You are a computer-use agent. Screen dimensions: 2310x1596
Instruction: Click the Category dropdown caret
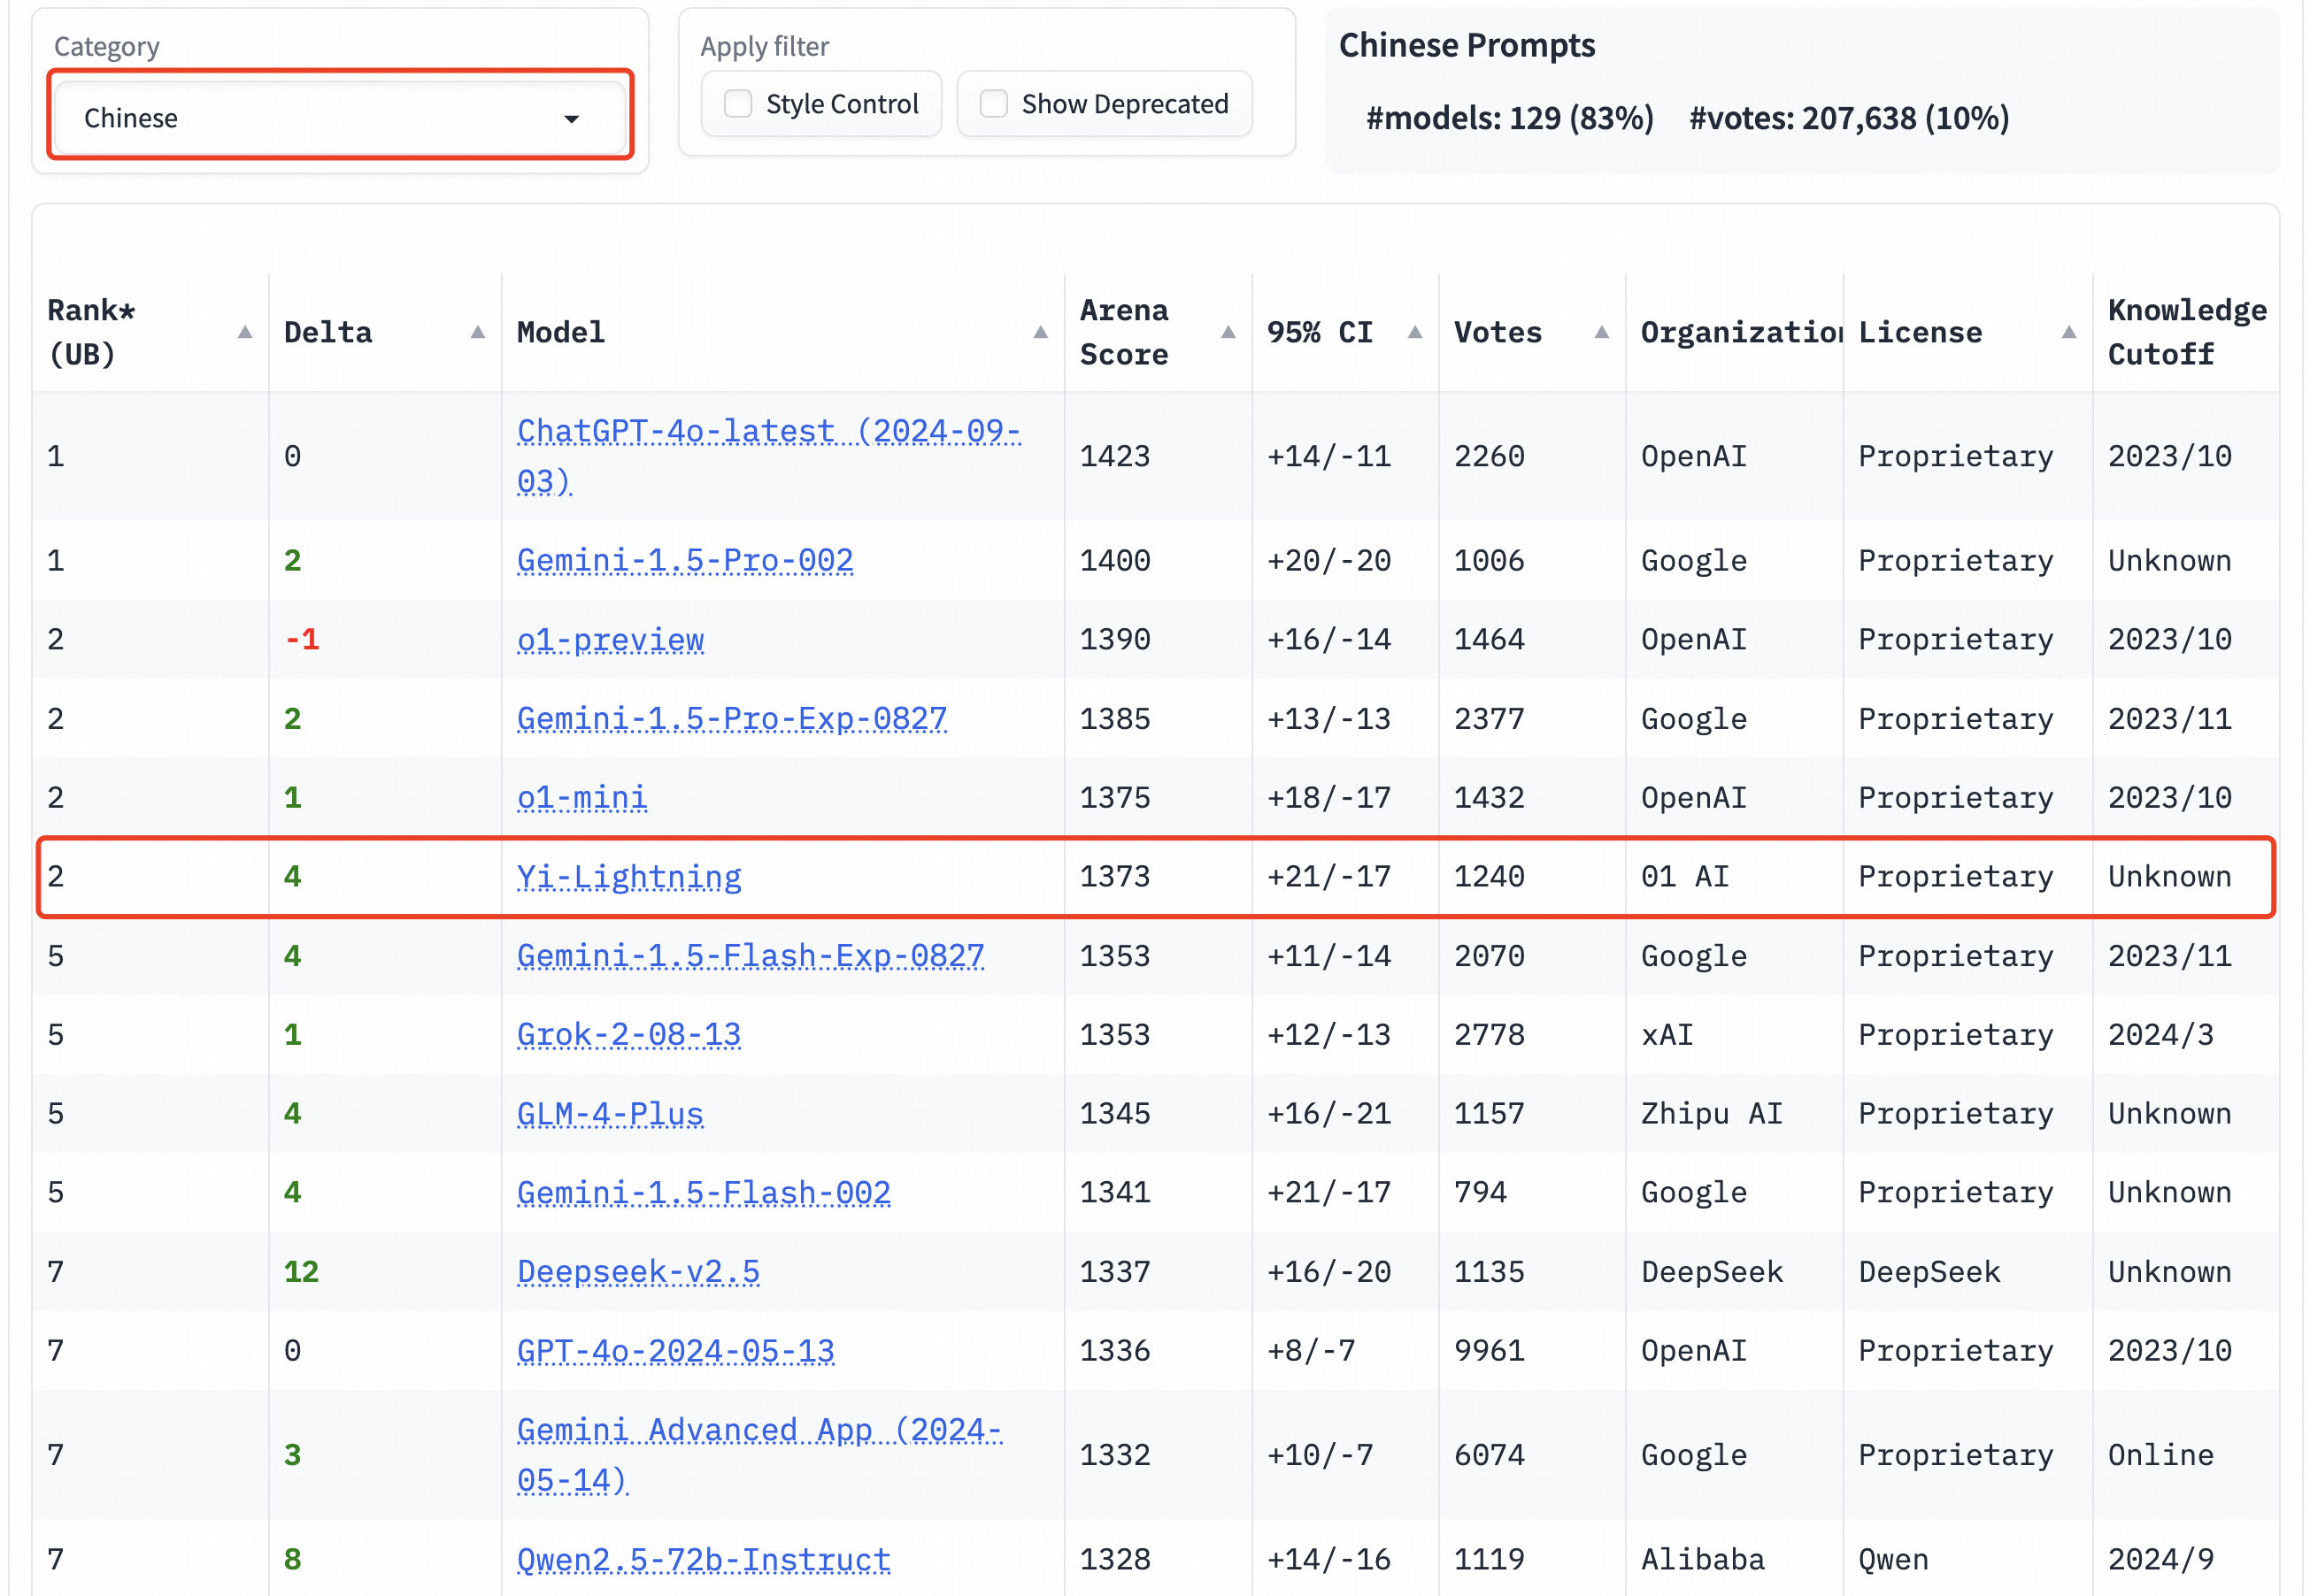[571, 119]
